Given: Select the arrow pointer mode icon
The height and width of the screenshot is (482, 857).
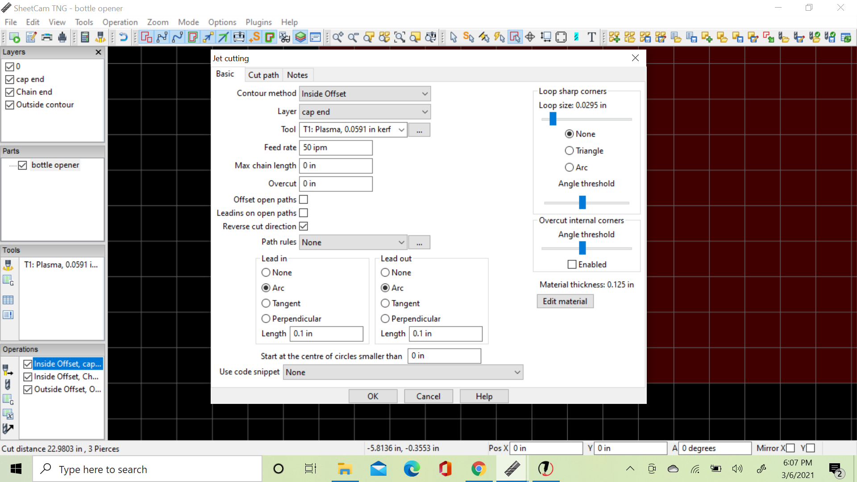Looking at the screenshot, I should 453,37.
